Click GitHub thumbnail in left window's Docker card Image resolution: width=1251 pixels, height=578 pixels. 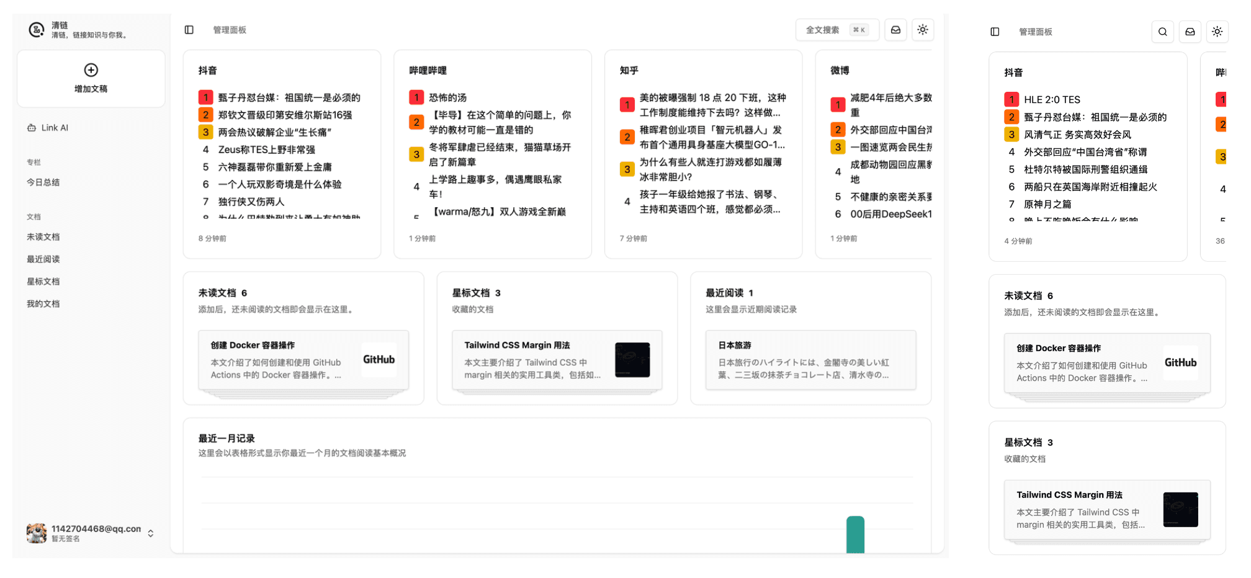pos(379,359)
